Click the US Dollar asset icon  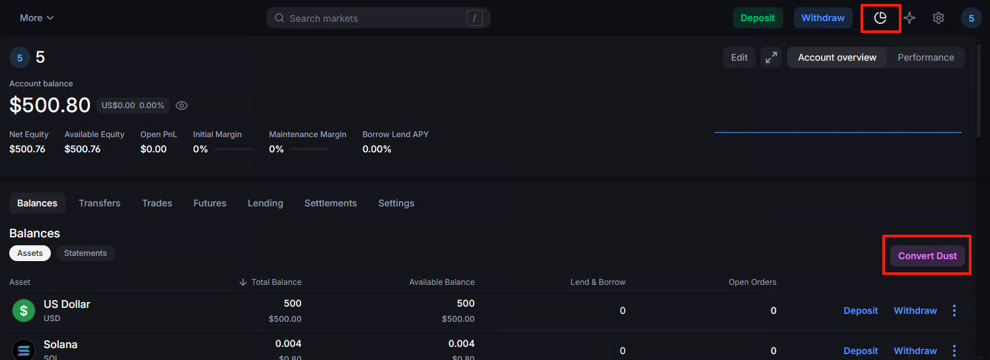(x=24, y=311)
